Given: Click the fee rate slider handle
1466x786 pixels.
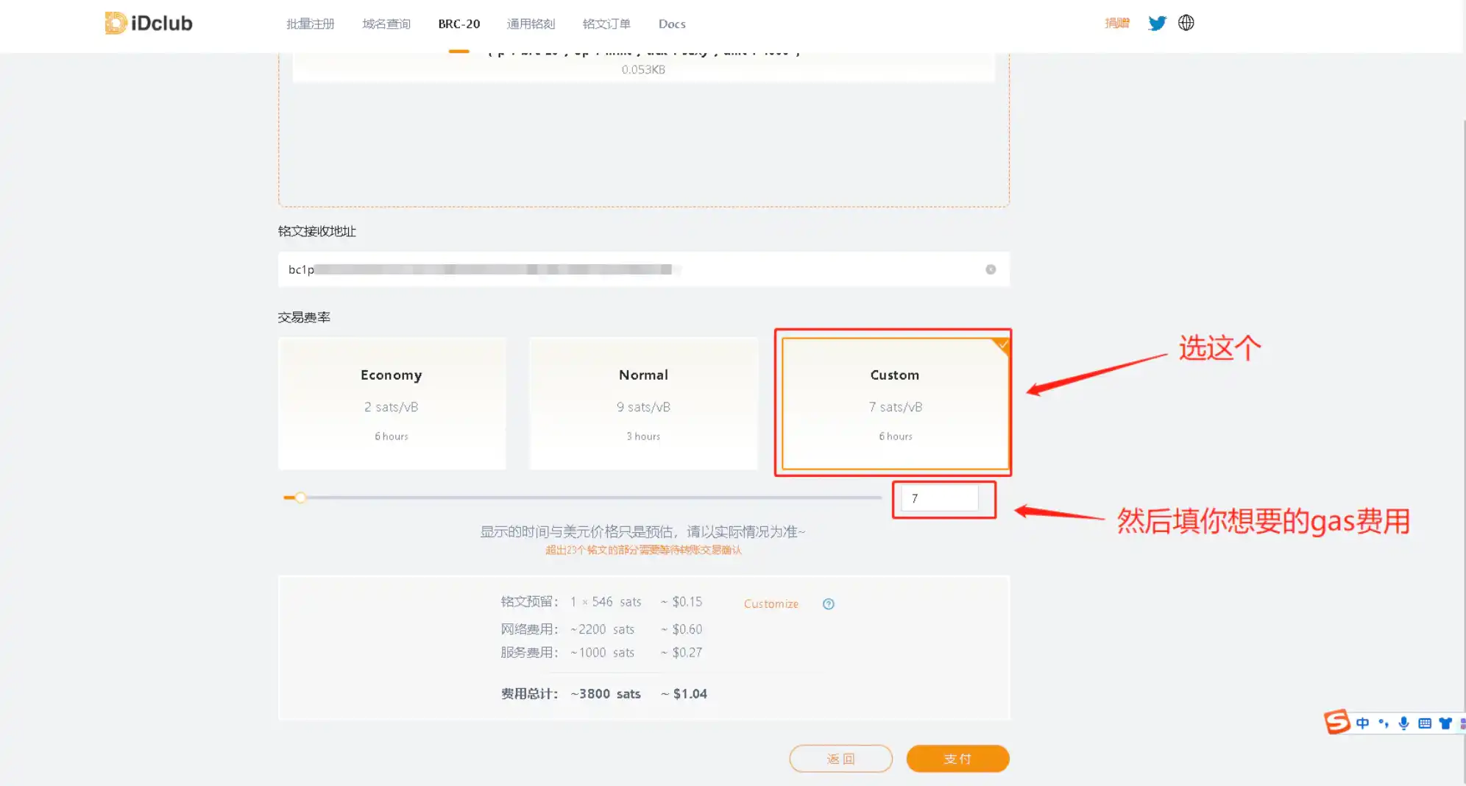Looking at the screenshot, I should 301,498.
